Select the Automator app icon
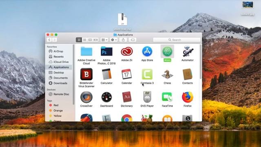Screen dimensions: 261x147 pyautogui.click(x=188, y=51)
